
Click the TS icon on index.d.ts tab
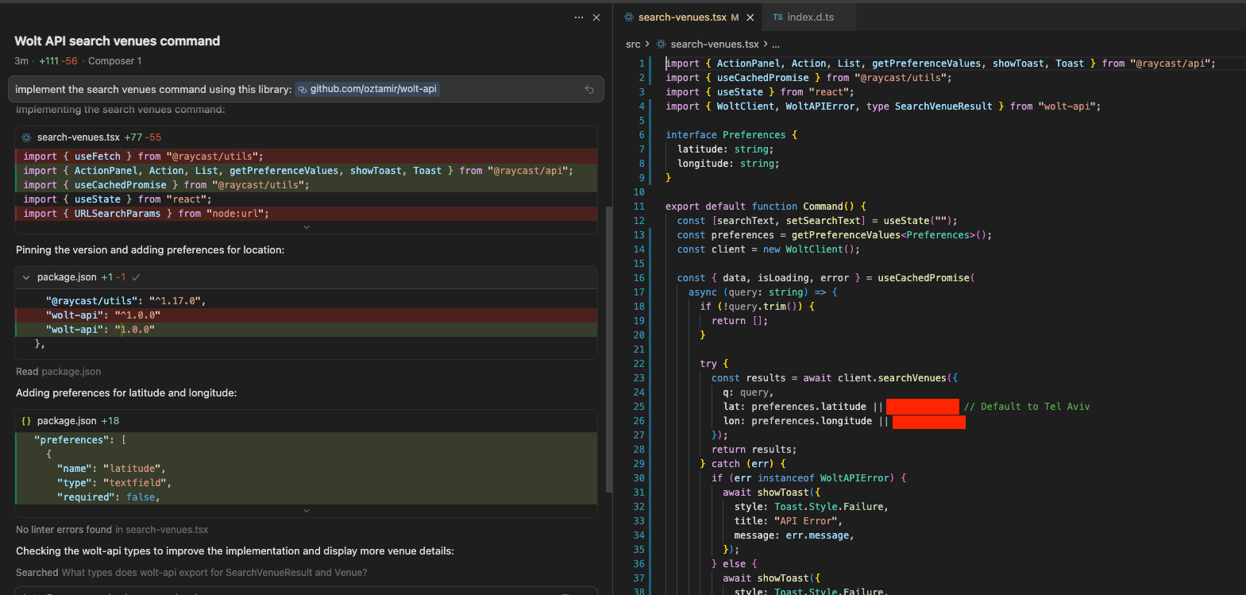point(777,17)
